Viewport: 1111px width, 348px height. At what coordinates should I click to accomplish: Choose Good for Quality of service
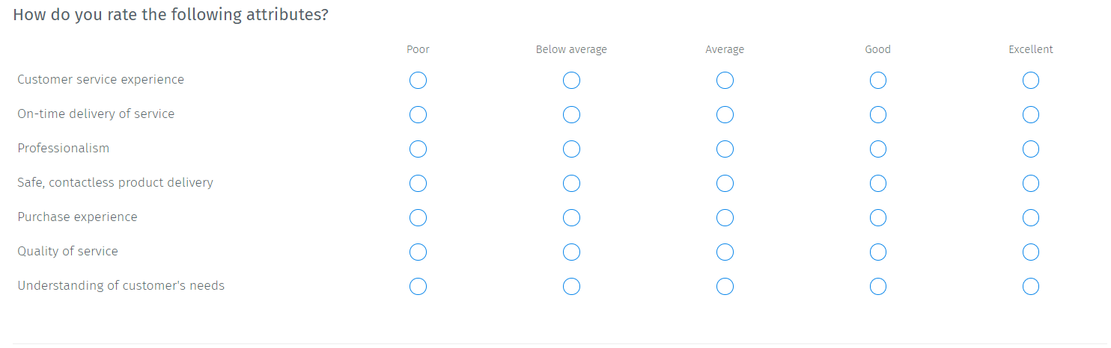[x=878, y=252]
